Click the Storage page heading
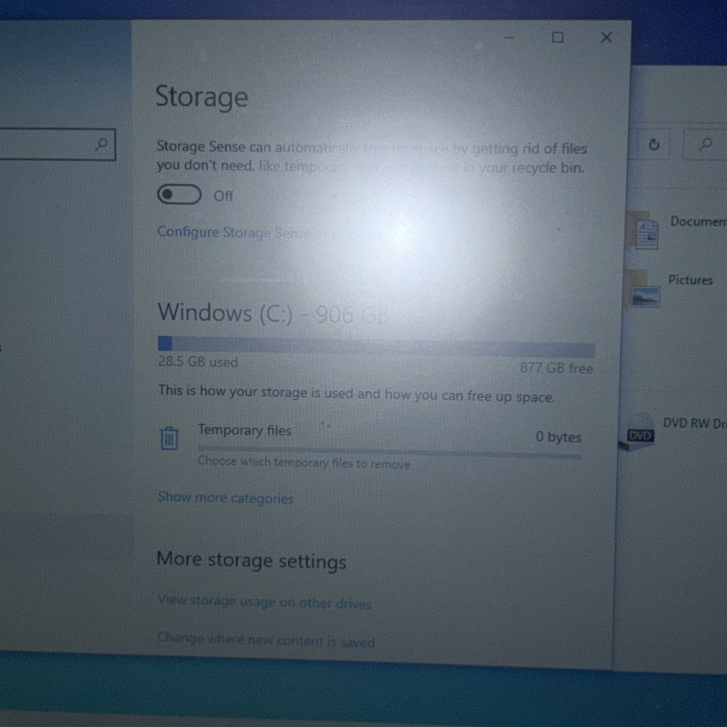 [202, 97]
